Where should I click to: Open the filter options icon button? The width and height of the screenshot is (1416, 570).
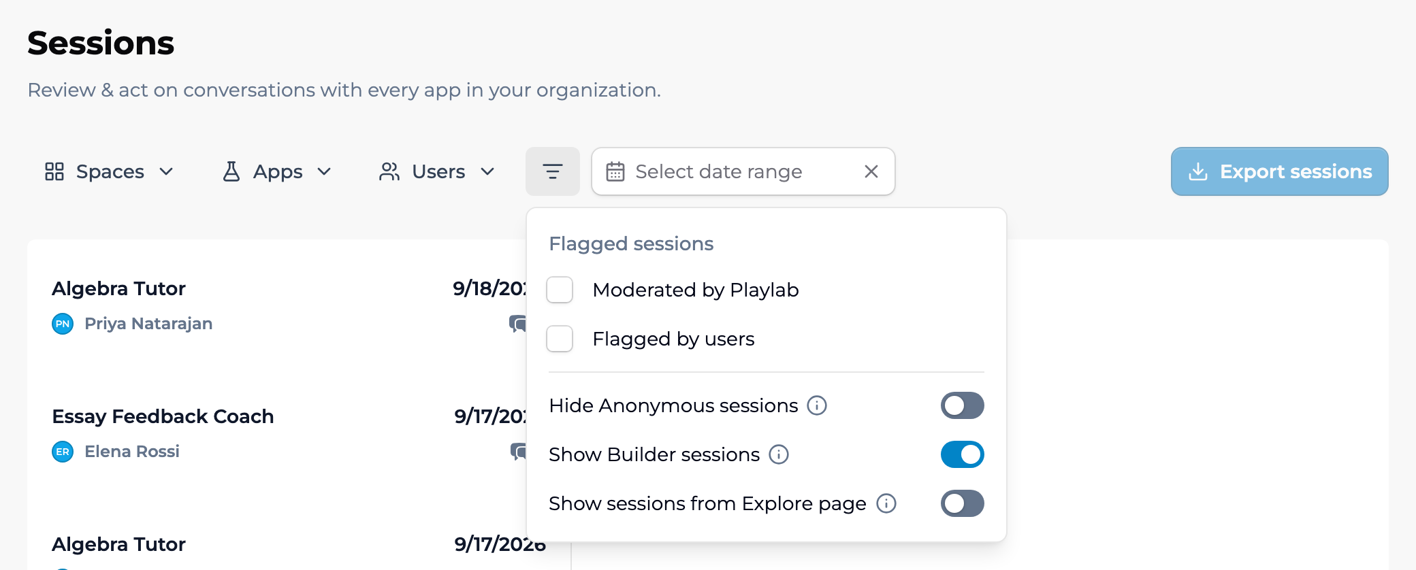coord(552,171)
